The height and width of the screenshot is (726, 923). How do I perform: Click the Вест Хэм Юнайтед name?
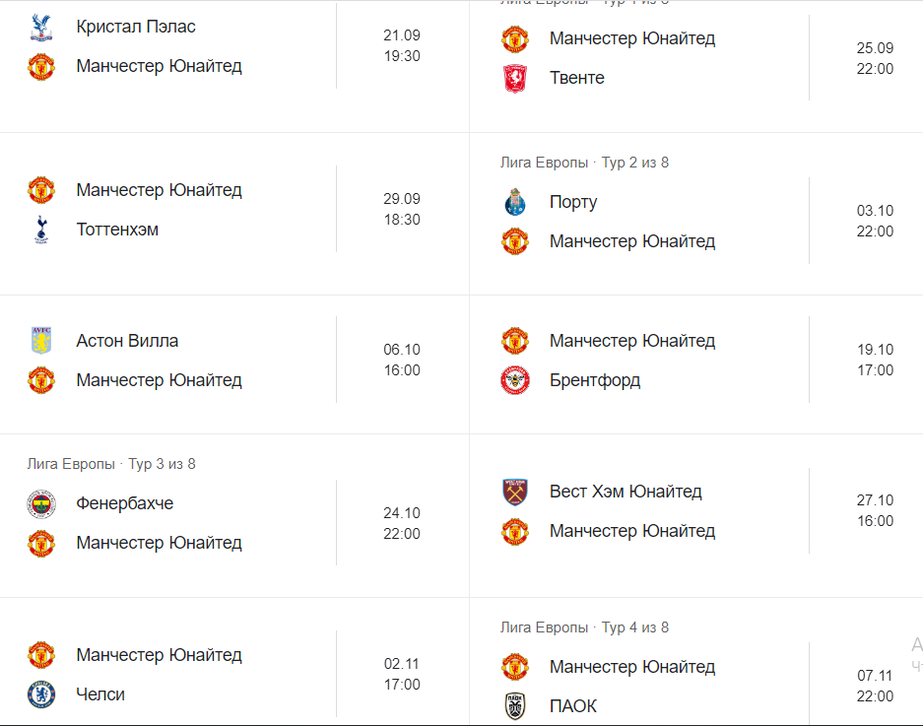pyautogui.click(x=626, y=492)
